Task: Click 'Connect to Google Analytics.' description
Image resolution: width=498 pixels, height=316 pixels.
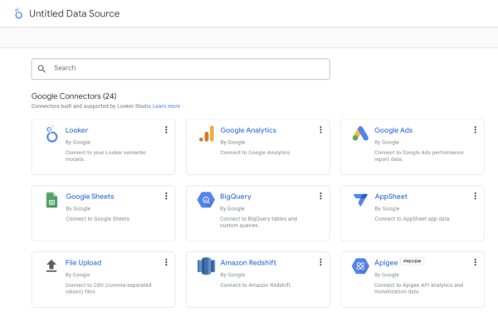Action: coord(256,153)
